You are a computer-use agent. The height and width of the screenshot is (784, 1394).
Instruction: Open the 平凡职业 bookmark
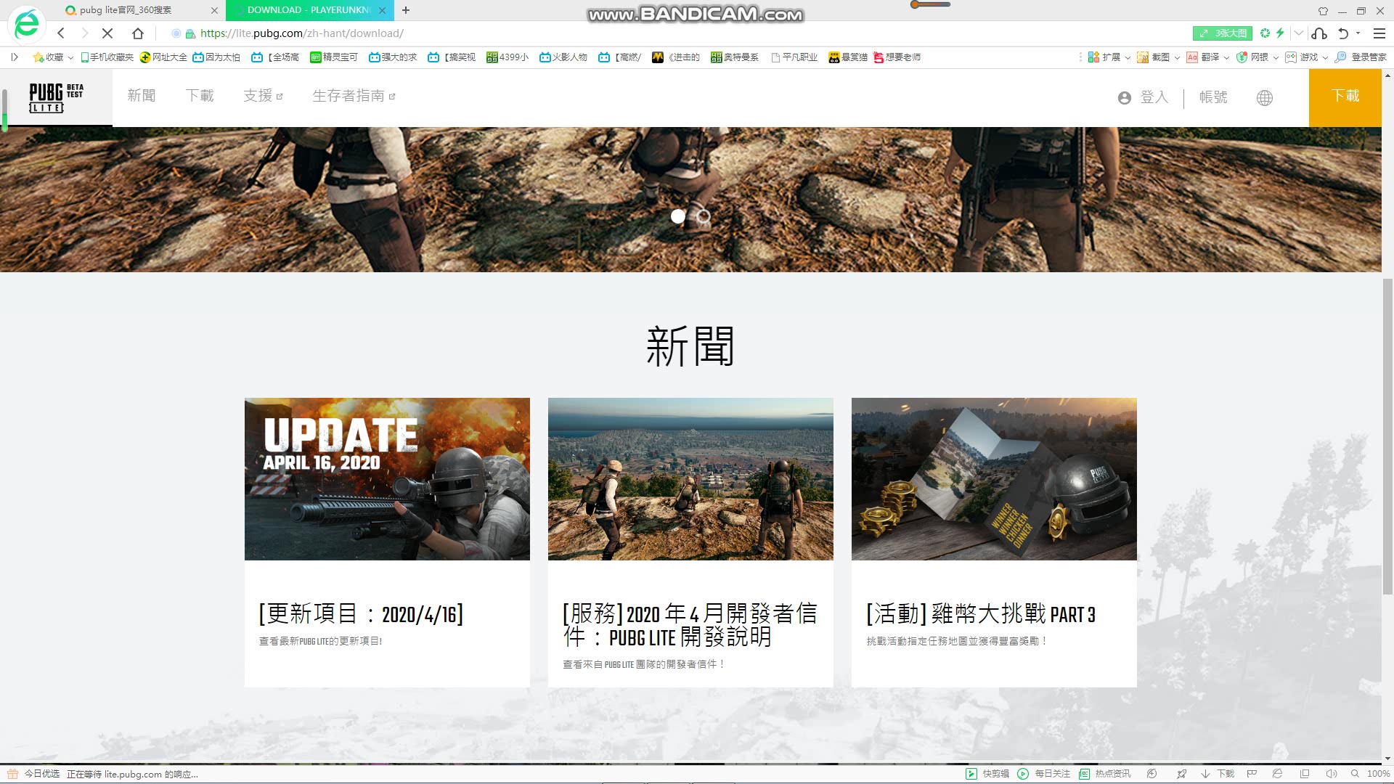pyautogui.click(x=794, y=57)
